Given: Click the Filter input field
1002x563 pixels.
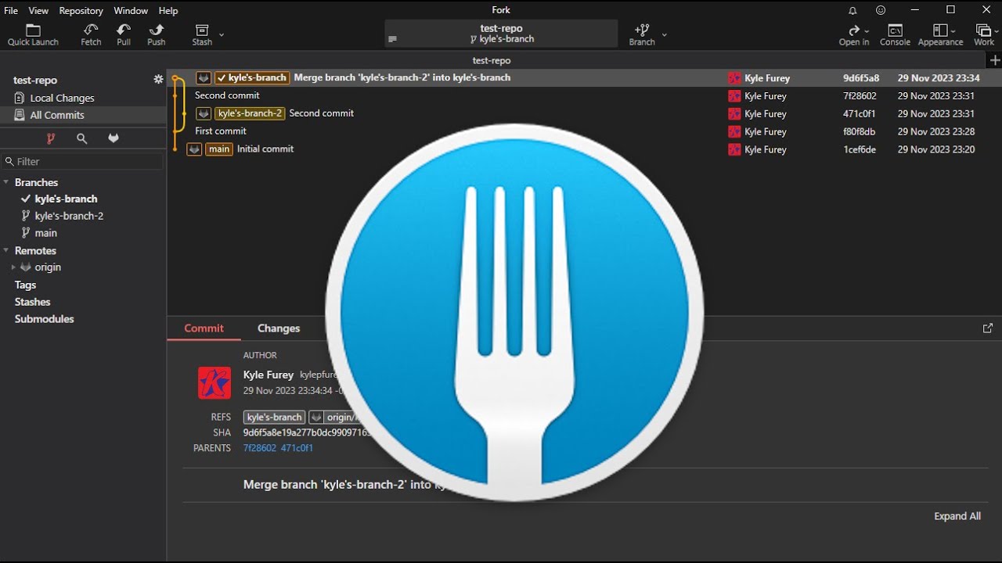Looking at the screenshot, I should 83,161.
